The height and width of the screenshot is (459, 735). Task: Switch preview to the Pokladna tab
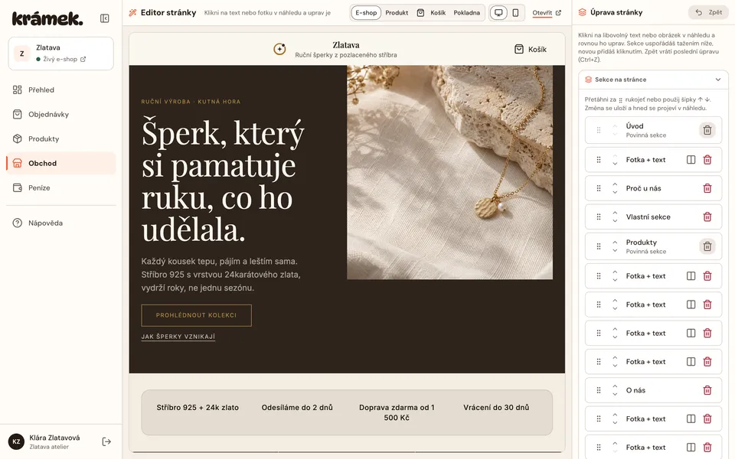tap(466, 13)
